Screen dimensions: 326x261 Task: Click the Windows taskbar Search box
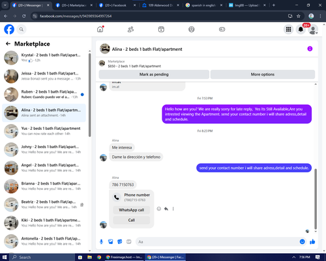(42, 257)
